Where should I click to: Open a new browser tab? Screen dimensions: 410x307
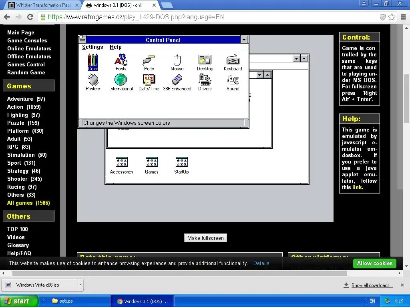point(167,5)
